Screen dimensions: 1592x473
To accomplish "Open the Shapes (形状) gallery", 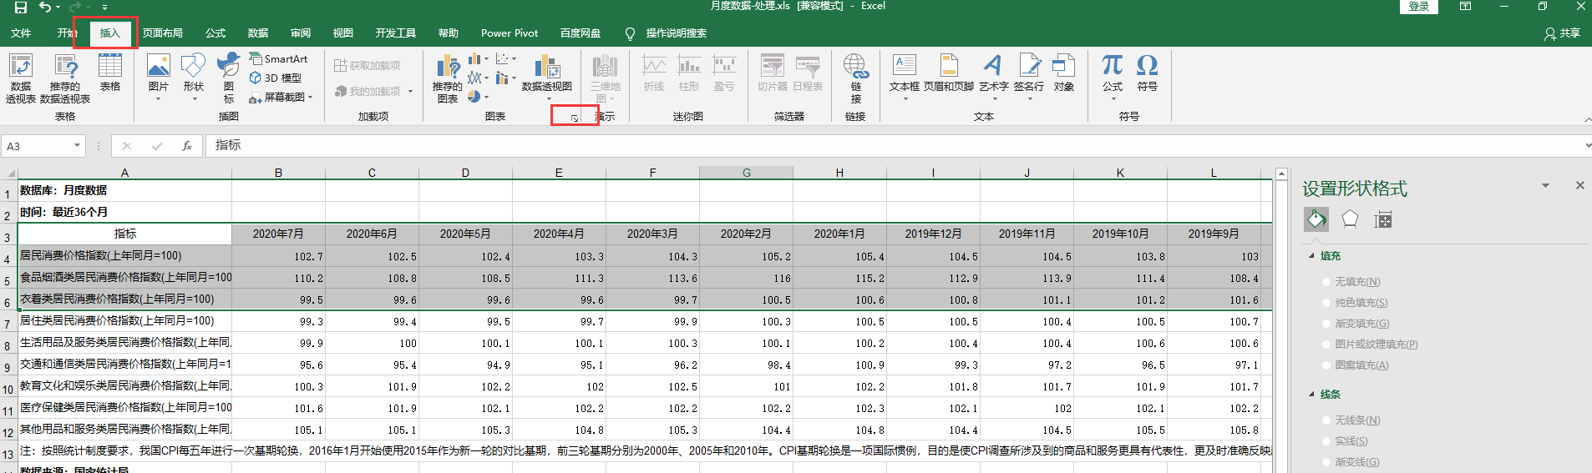I will click(x=193, y=77).
